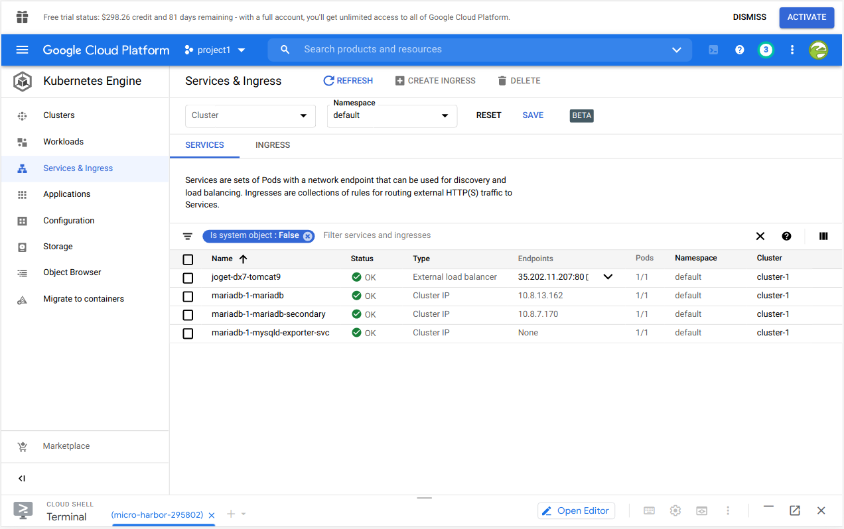Open Cloud Shell terminal settings gear

[x=675, y=510]
